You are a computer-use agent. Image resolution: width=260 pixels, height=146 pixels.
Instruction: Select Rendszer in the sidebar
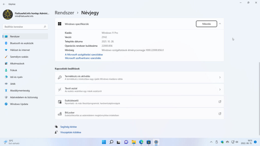coord(25,36)
